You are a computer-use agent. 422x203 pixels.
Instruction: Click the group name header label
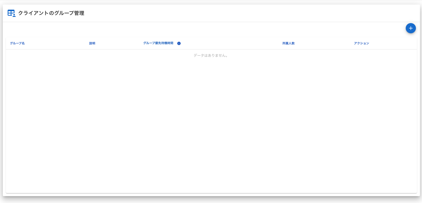(x=17, y=43)
